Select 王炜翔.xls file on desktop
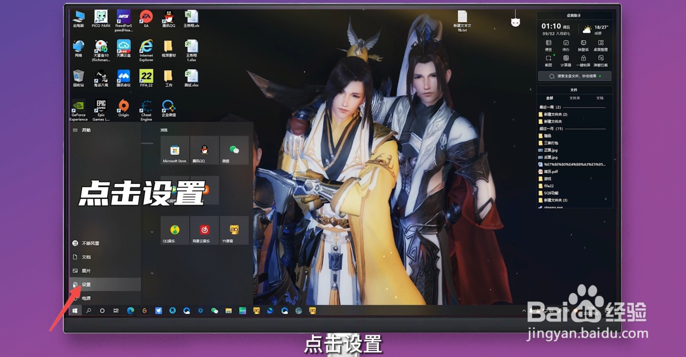Viewport: 686px width, 357px height. tap(191, 19)
